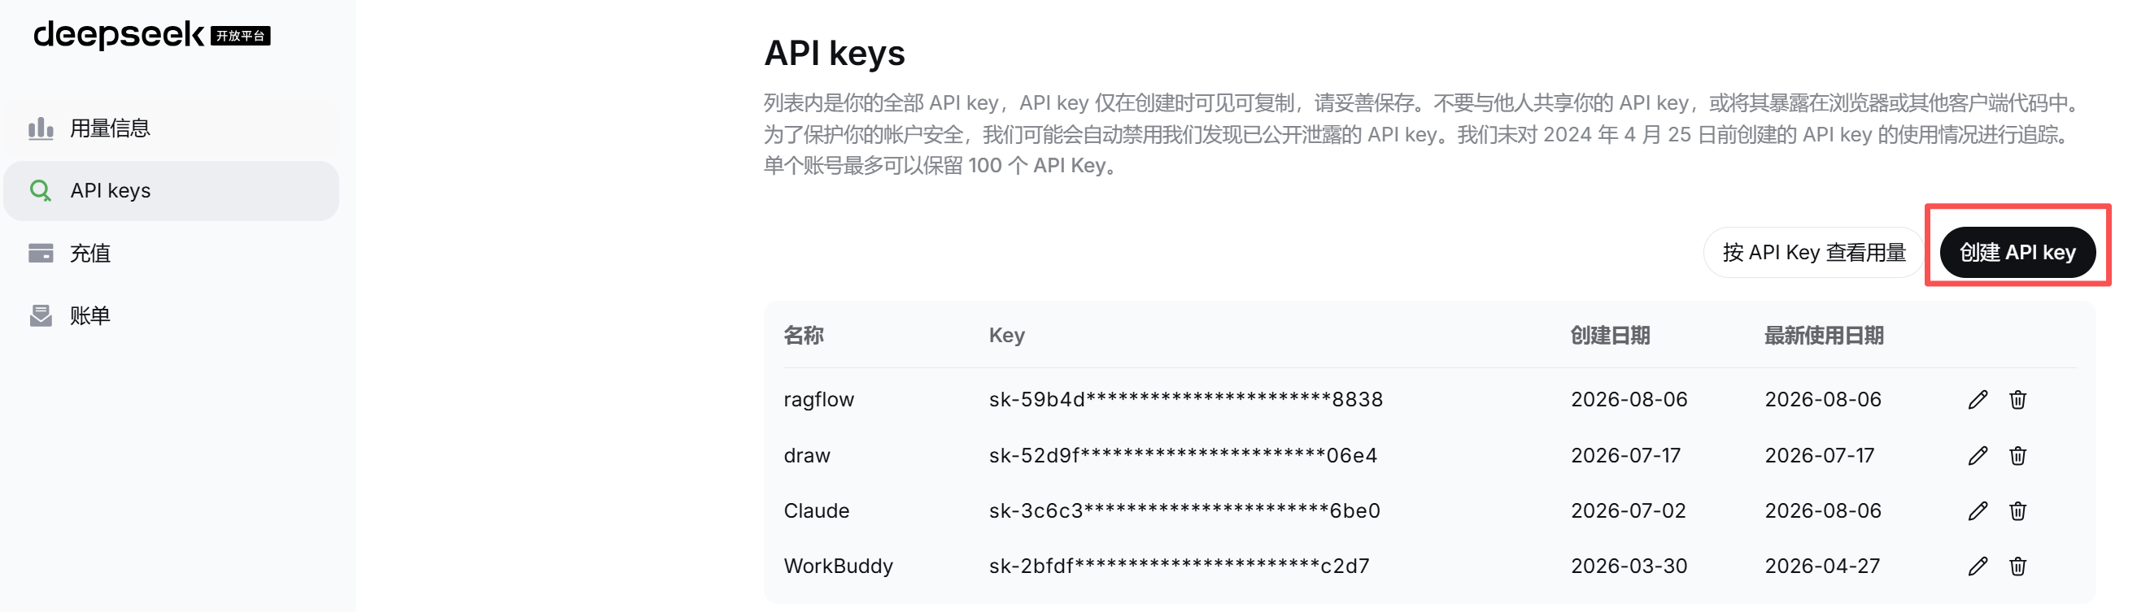Go to the 充值 page
The height and width of the screenshot is (612, 2150).
point(171,253)
